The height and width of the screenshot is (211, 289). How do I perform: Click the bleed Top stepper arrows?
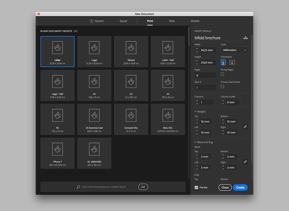[197, 156]
